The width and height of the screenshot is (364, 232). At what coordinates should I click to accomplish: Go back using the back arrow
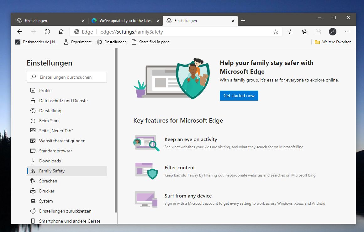point(20,32)
